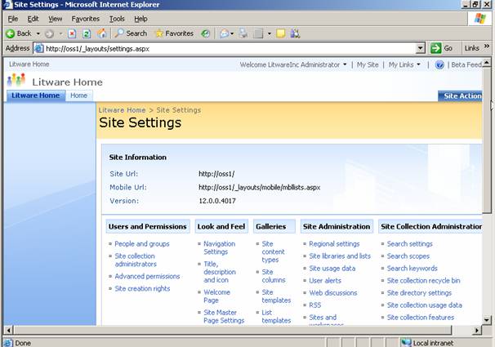This screenshot has width=495, height=347.
Task: Open the User alerts link
Action: tap(325, 281)
